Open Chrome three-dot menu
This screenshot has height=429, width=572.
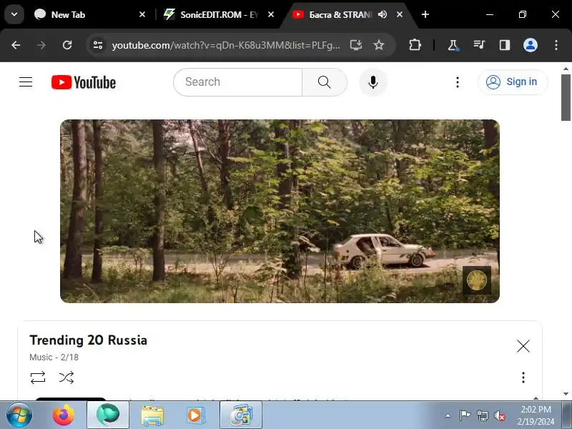(x=556, y=45)
